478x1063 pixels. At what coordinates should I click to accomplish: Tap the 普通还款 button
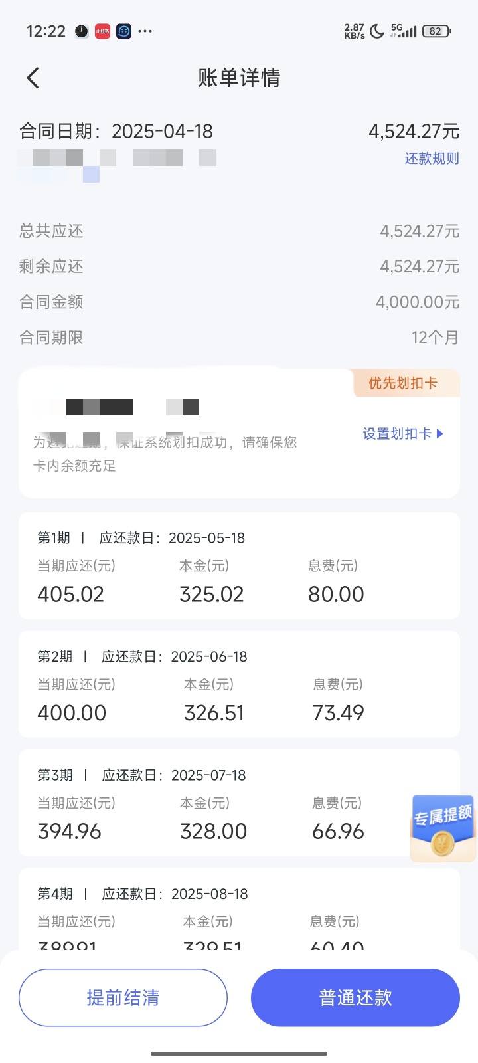point(355,997)
